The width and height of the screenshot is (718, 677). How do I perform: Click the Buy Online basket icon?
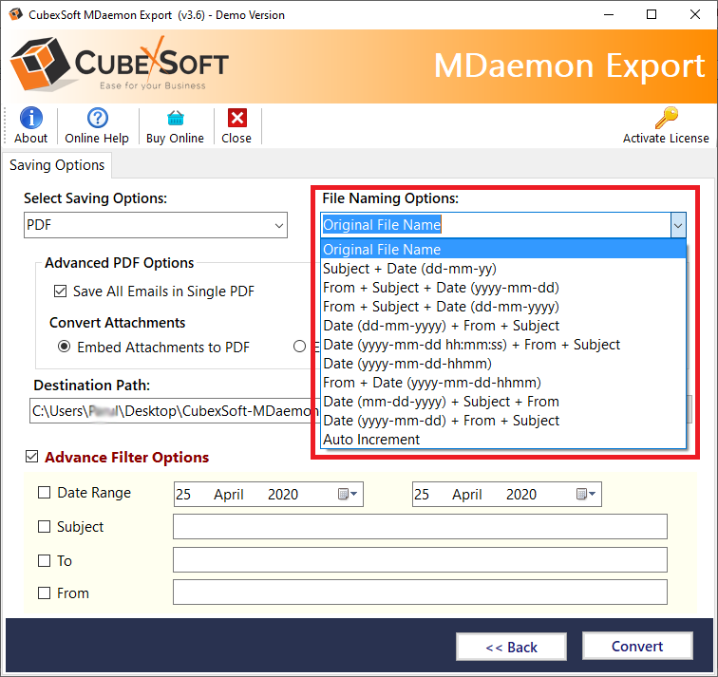(176, 118)
